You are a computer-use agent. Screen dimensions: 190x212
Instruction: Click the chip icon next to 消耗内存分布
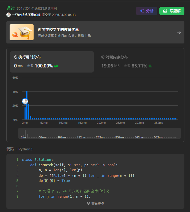tap(103, 57)
